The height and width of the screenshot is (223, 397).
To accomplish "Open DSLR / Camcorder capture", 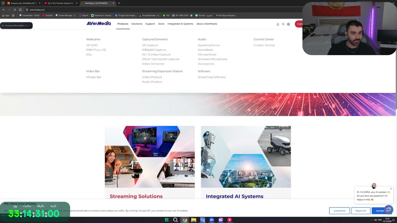I will (161, 59).
